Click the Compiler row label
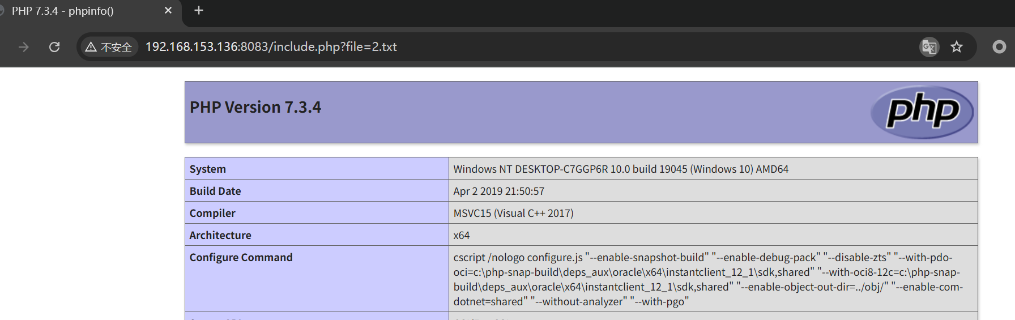This screenshot has height=320, width=1015. click(x=212, y=213)
